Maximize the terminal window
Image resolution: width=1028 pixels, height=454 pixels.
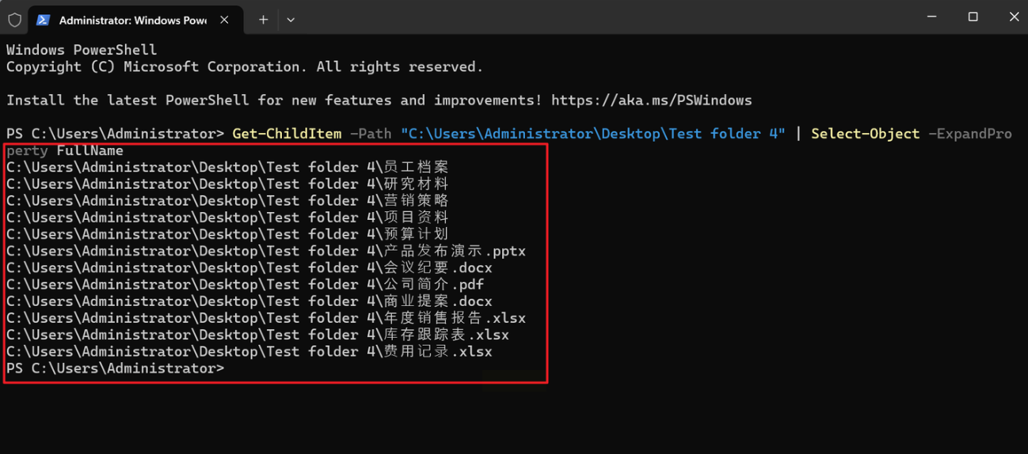973,17
